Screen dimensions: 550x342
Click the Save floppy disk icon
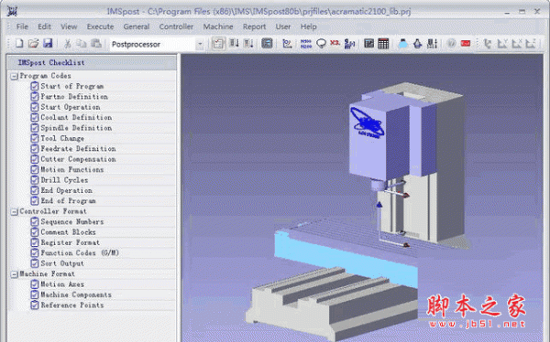pyautogui.click(x=48, y=43)
